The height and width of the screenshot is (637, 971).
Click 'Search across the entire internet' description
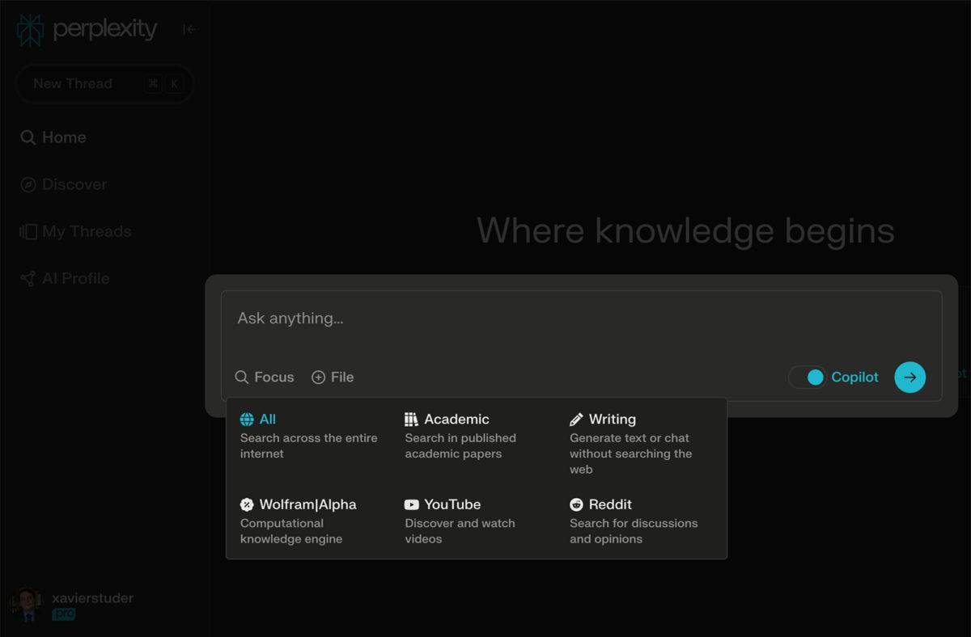[308, 445]
